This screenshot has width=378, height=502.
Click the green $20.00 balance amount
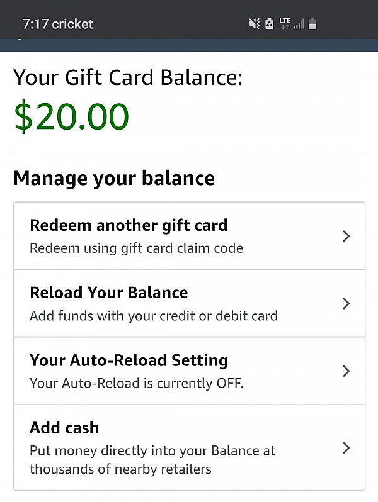pyautogui.click(x=71, y=116)
